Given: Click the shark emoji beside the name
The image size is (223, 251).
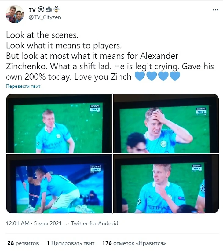Looking at the screenshot, I should tap(49, 10).
